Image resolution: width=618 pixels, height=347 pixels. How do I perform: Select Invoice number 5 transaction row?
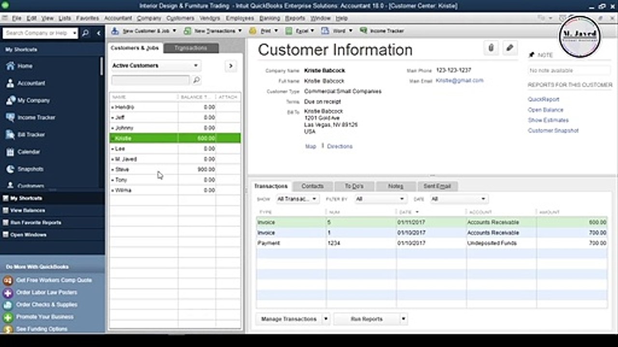(x=432, y=223)
